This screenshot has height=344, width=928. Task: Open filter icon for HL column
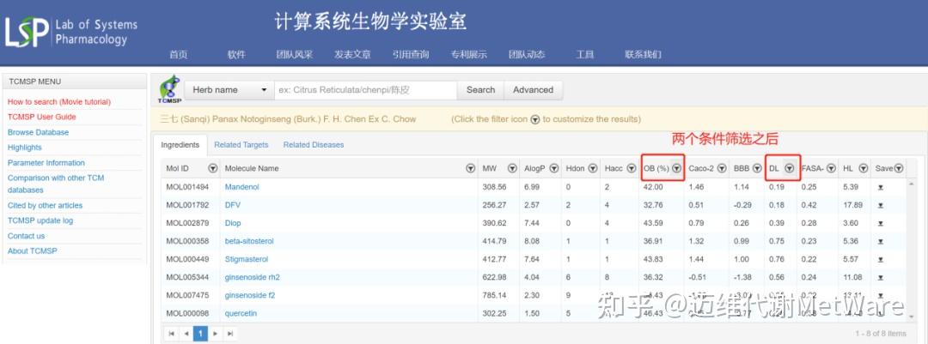click(x=863, y=168)
